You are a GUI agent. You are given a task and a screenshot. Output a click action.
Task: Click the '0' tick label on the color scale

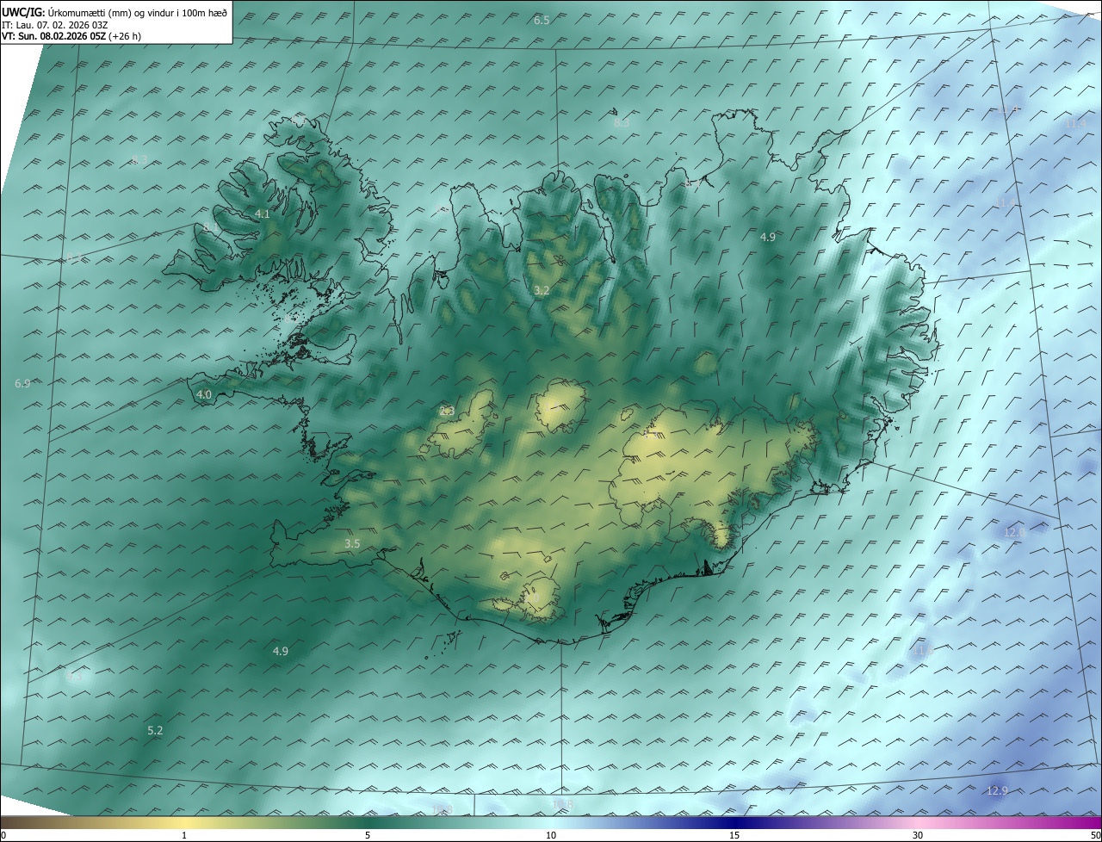click(x=3, y=835)
